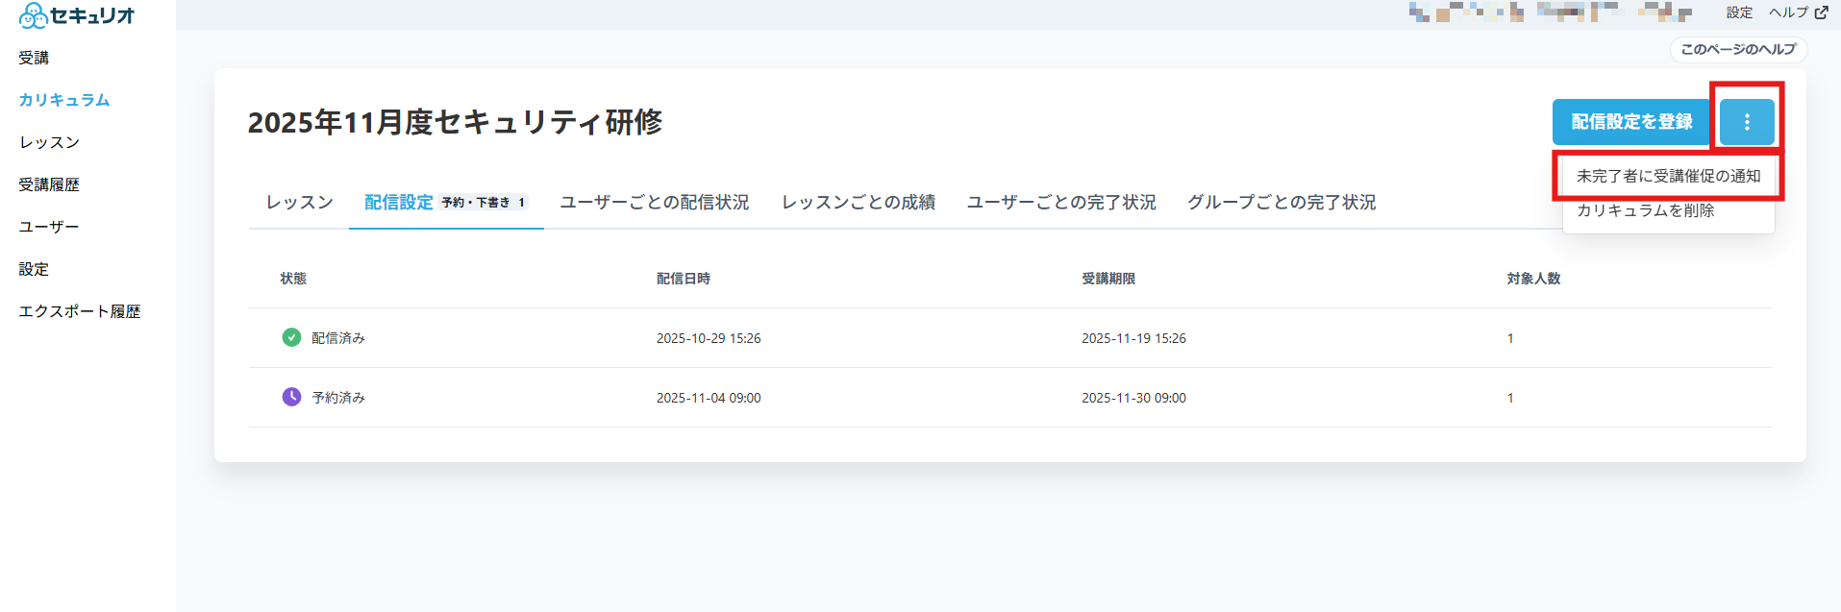
Task: Go to 受講 in the sidebar
Action: (34, 58)
